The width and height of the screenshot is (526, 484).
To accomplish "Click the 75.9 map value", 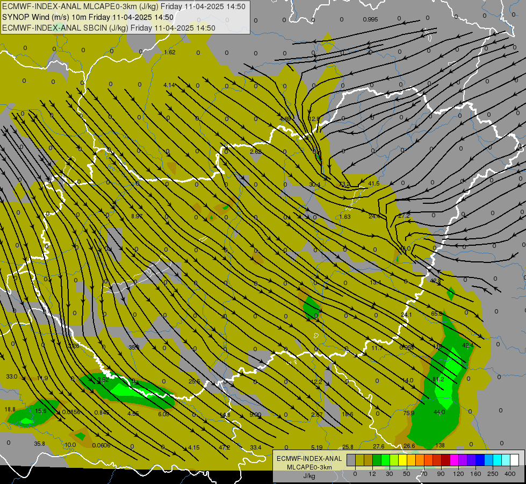I will [x=408, y=413].
